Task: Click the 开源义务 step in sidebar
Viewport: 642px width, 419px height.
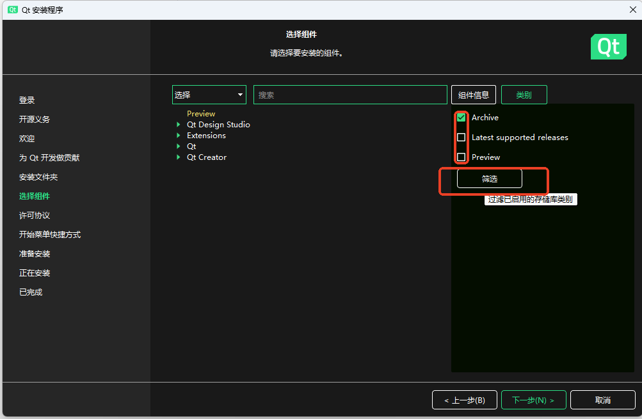Action: 35,119
